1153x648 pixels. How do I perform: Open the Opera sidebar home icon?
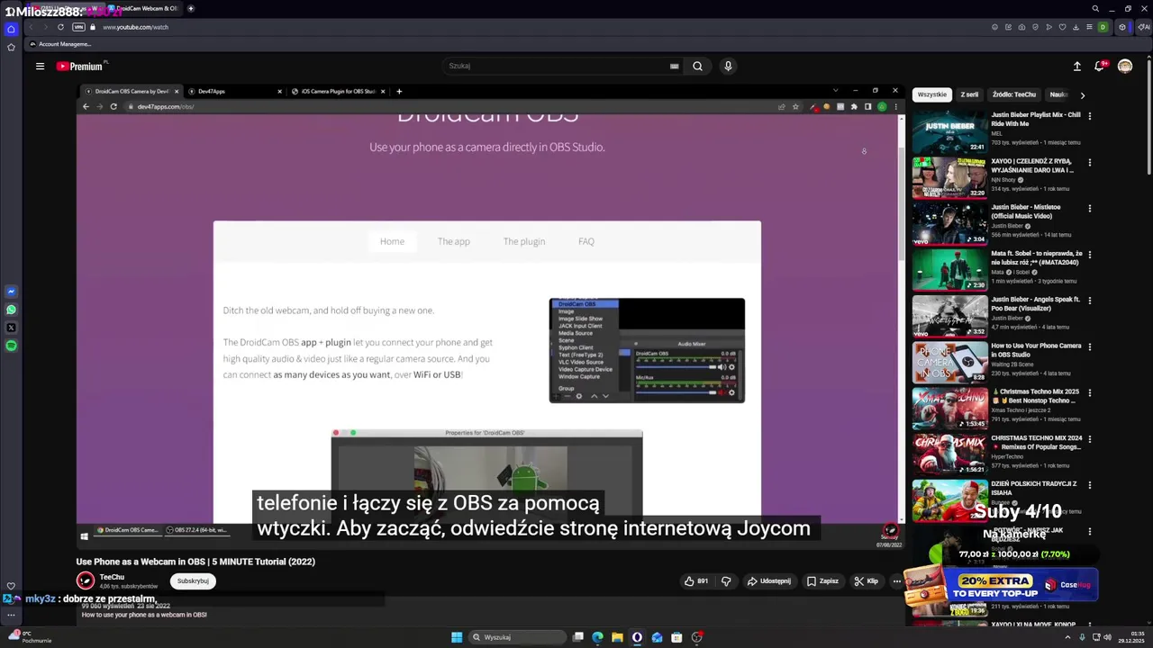[11, 29]
